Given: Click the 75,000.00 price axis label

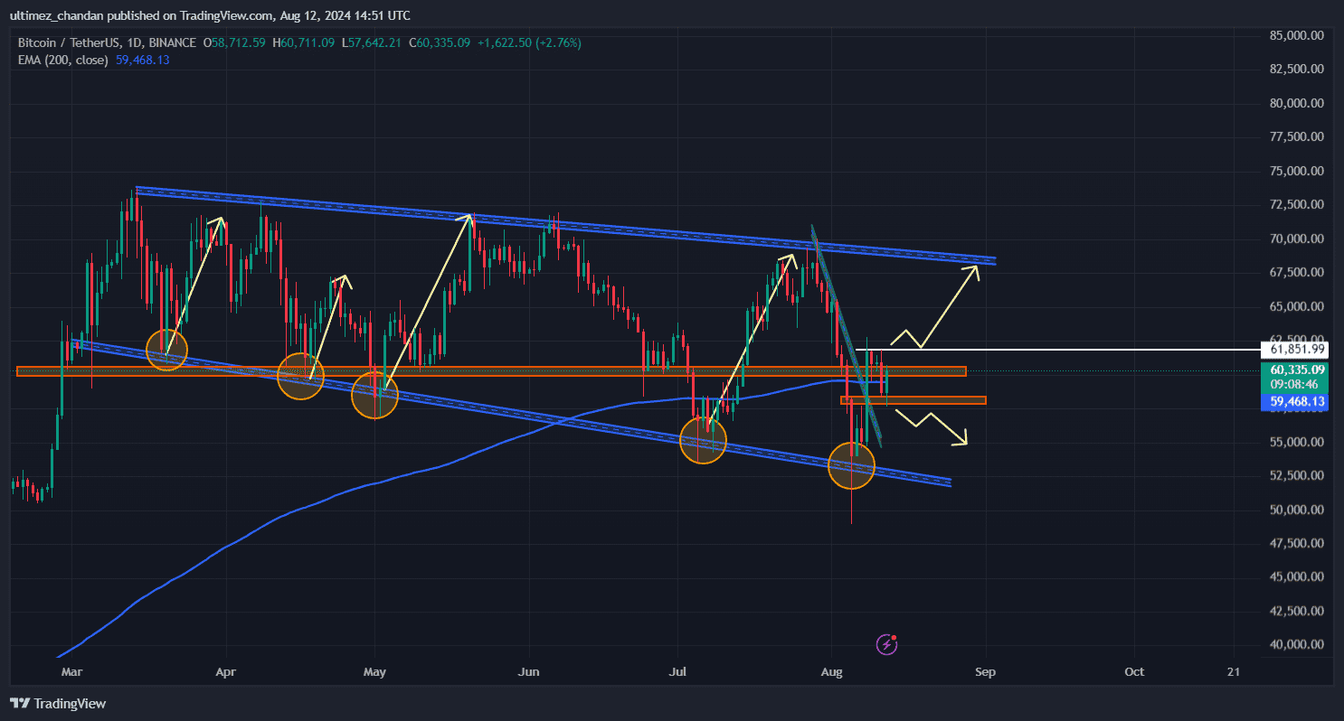Looking at the screenshot, I should click(x=1297, y=171).
